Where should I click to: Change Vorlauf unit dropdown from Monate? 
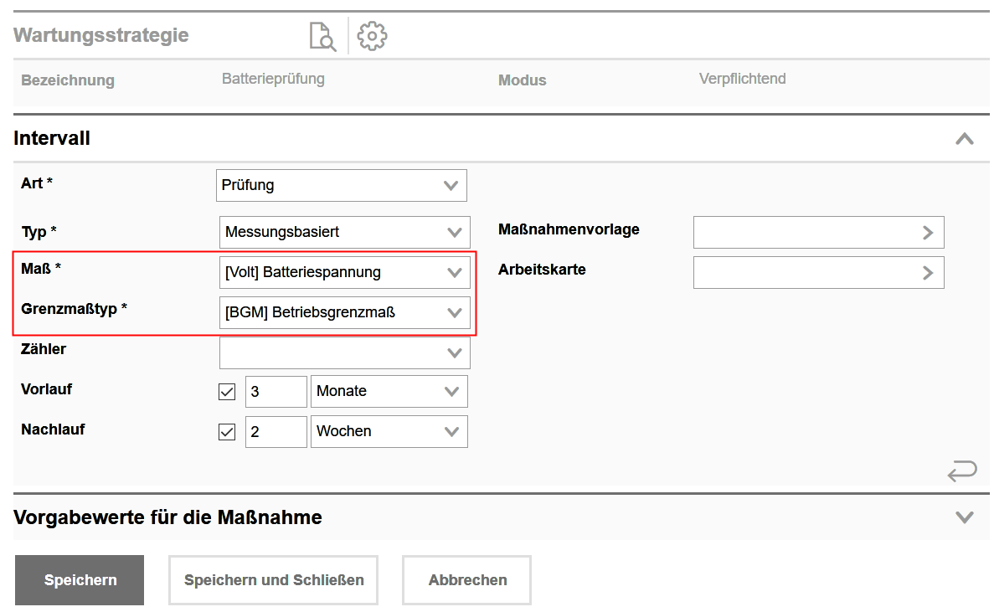point(389,392)
